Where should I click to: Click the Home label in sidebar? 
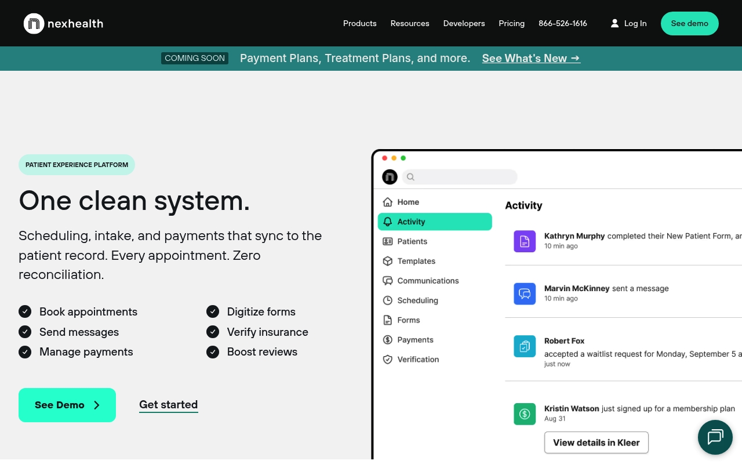409,202
